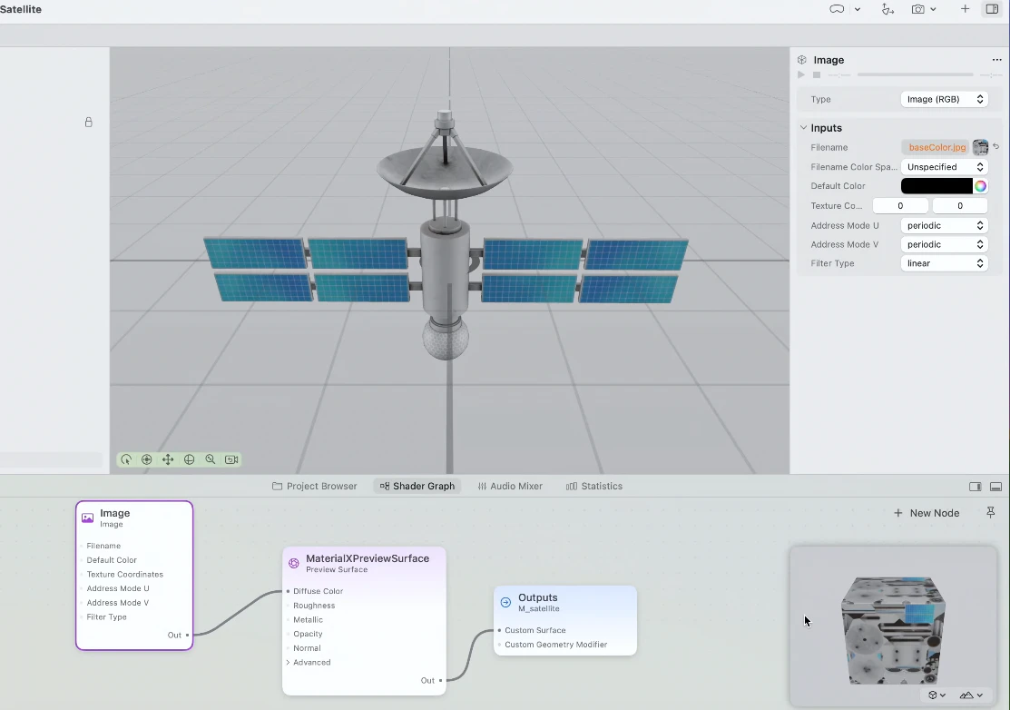Click the stop button in inspector timeline
1010x710 pixels.
(817, 74)
